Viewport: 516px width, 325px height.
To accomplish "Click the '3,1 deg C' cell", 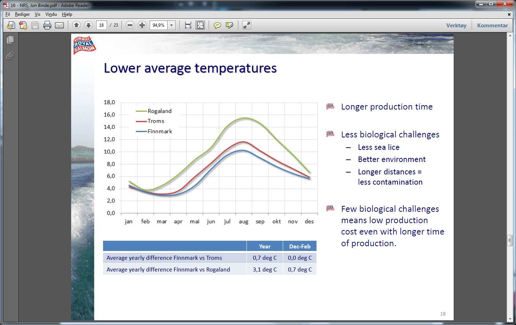I will (265, 269).
